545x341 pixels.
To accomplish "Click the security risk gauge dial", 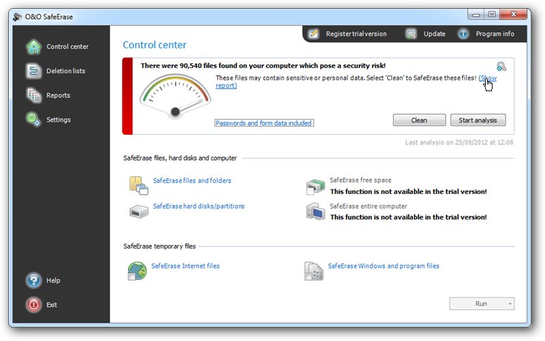I will (175, 97).
